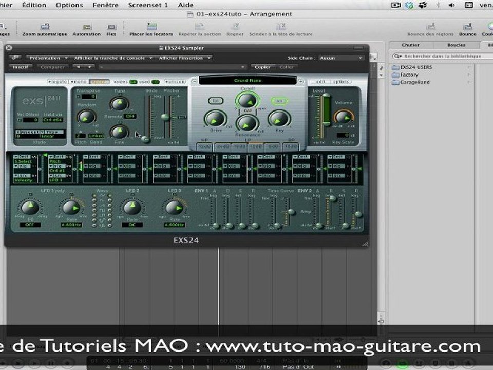Toggle the filter on button
493x370 pixels.
coord(279,101)
